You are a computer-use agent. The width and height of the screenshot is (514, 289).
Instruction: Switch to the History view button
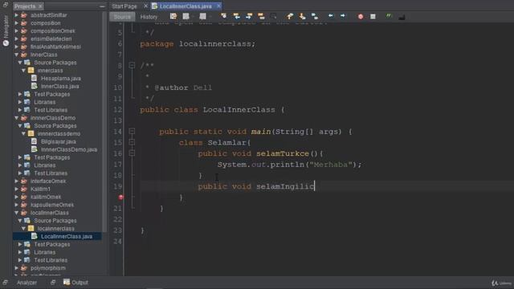[x=149, y=17]
